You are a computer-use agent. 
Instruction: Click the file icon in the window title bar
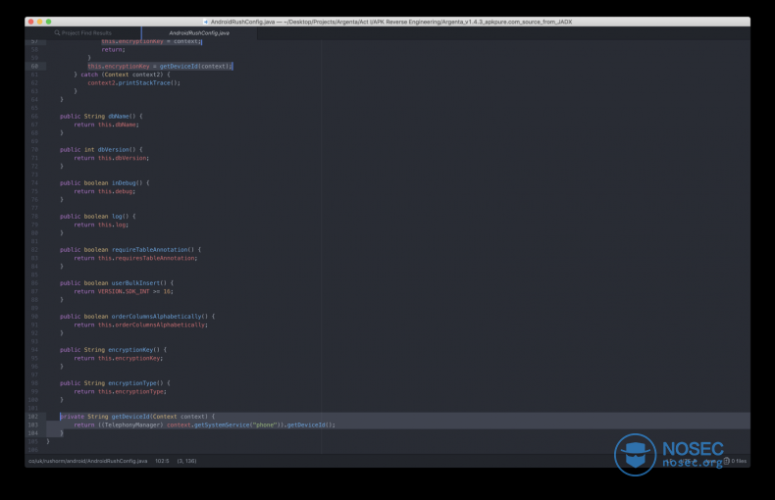click(206, 22)
